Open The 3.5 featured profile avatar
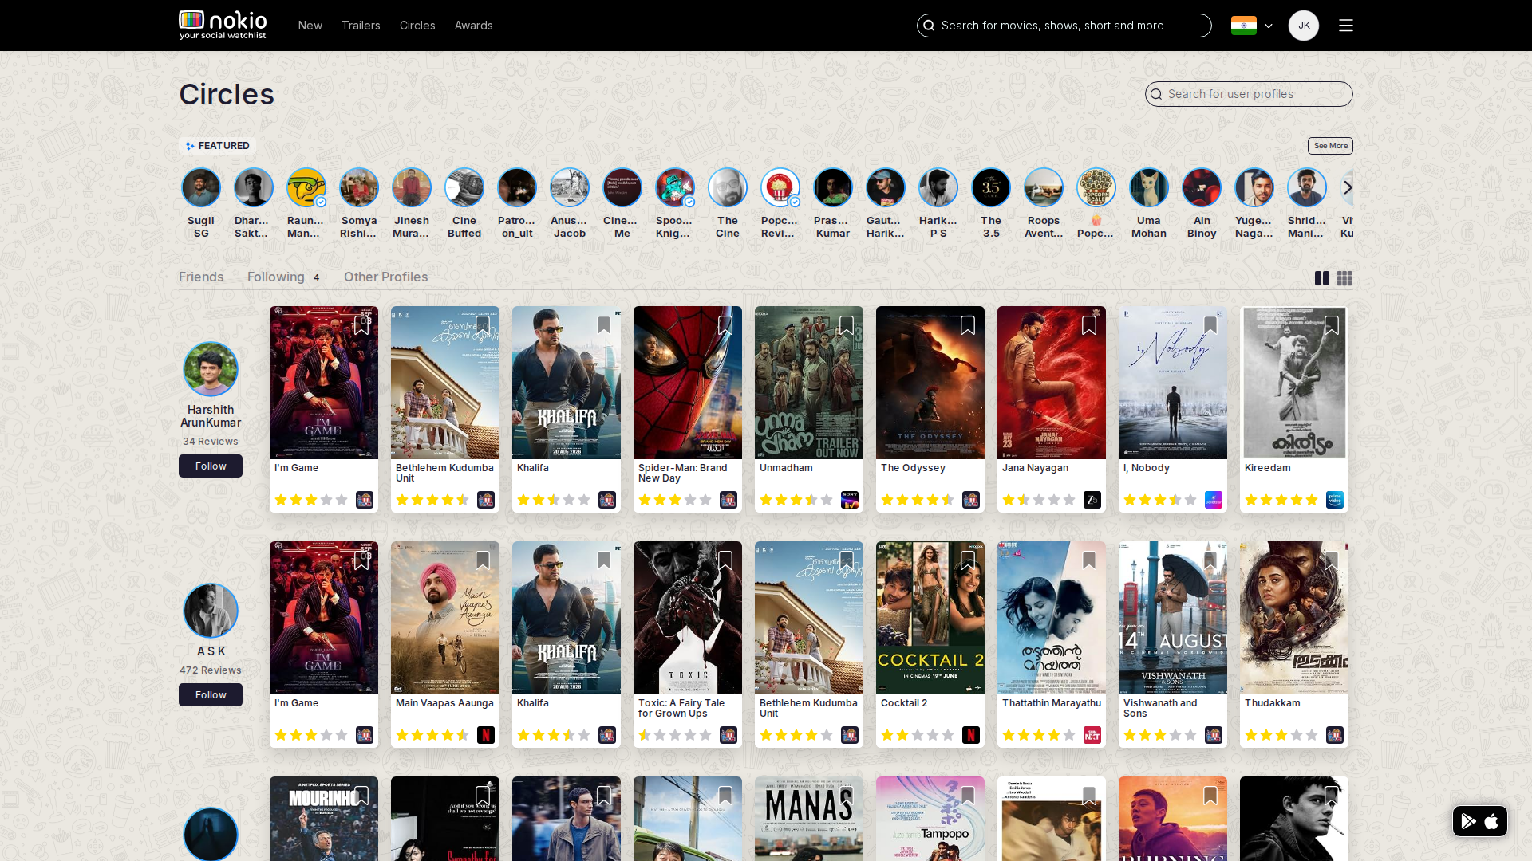This screenshot has height=861, width=1532. click(x=991, y=187)
